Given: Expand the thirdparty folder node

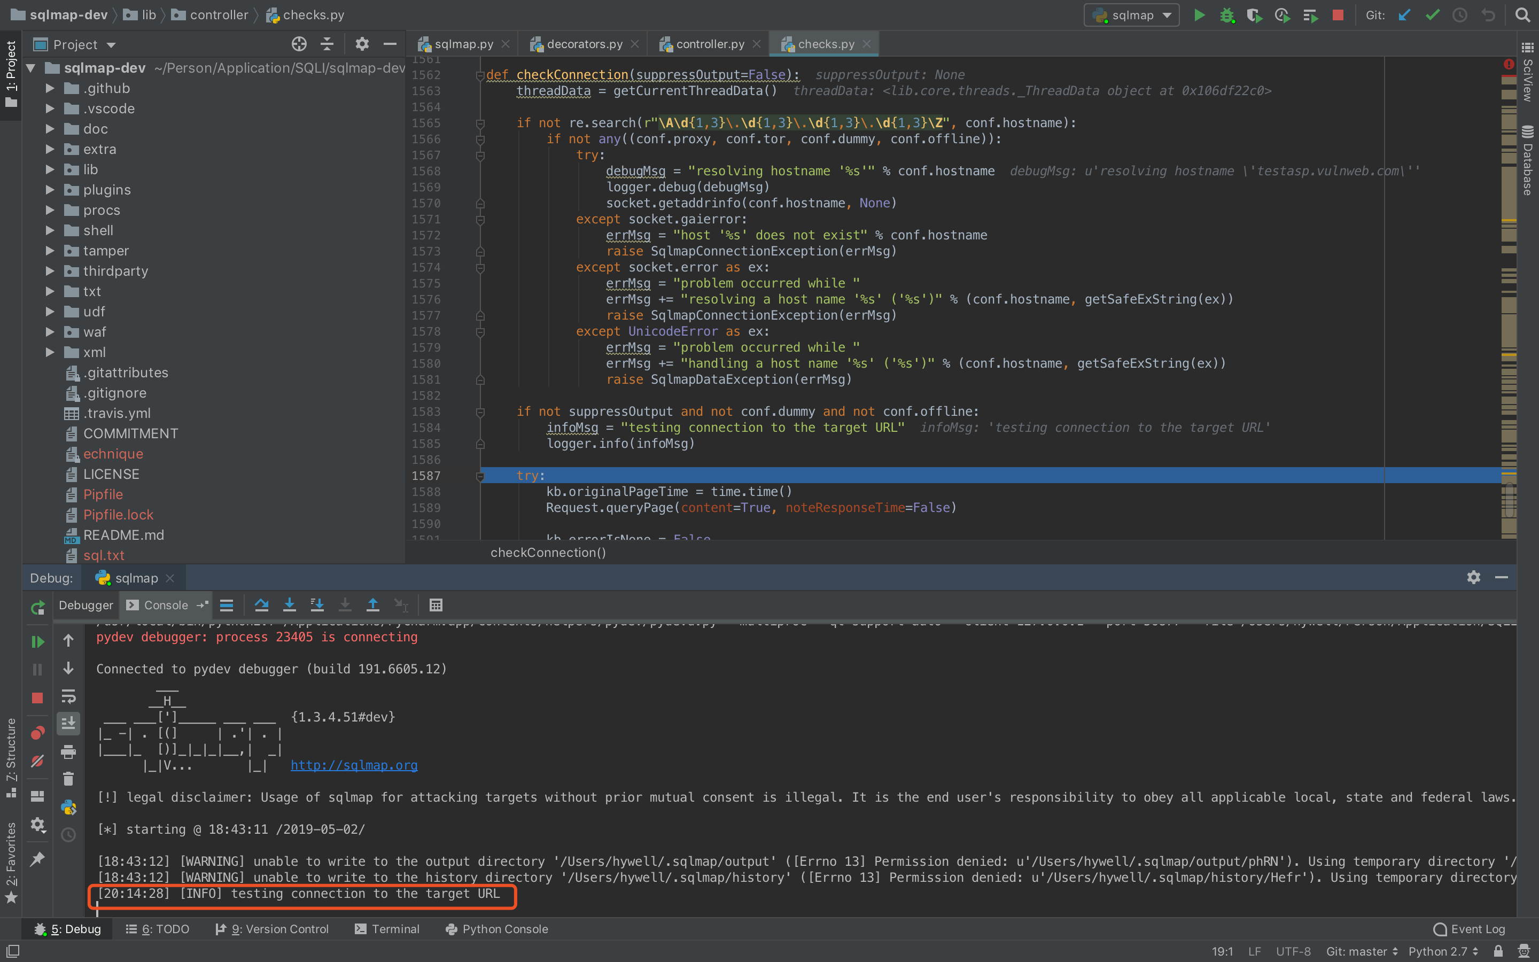Looking at the screenshot, I should (50, 271).
